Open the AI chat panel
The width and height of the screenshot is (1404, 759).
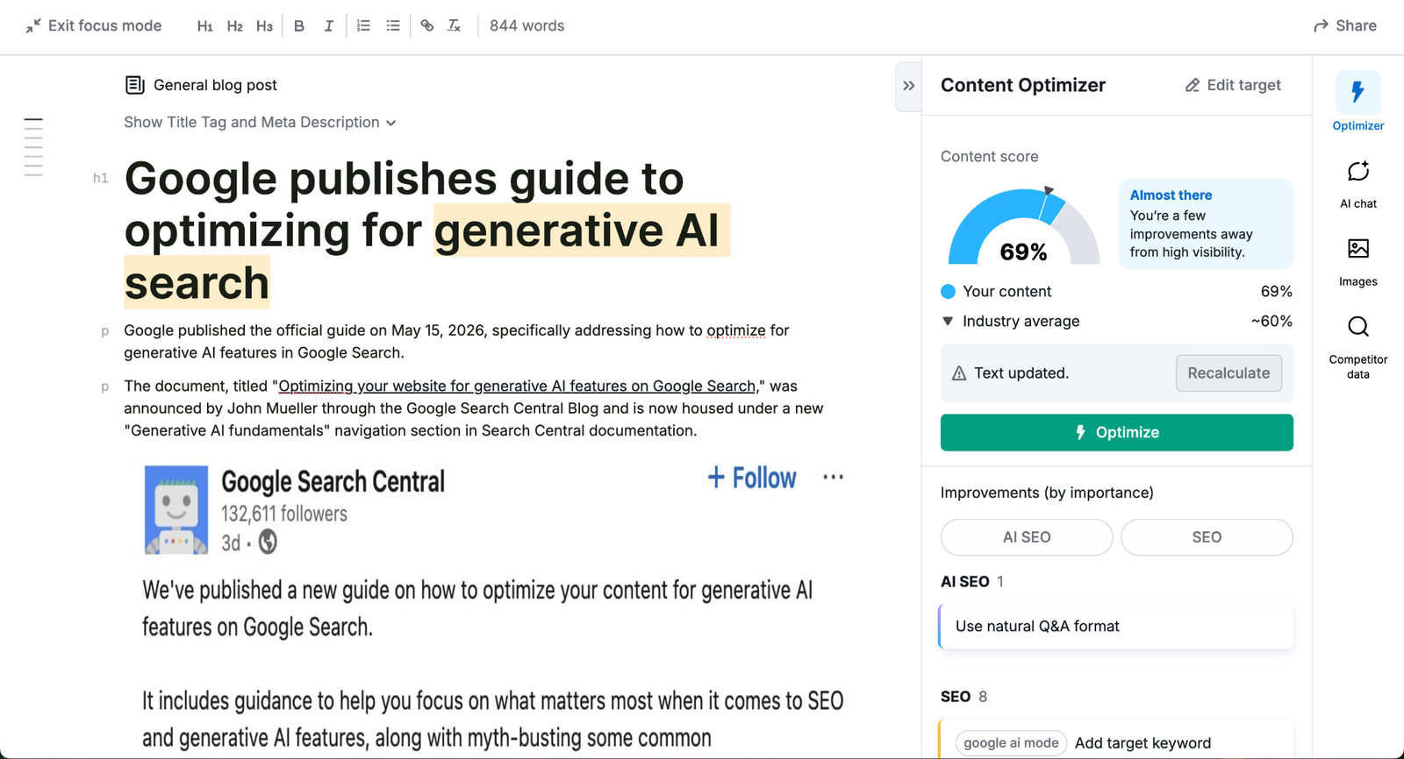coord(1358,184)
